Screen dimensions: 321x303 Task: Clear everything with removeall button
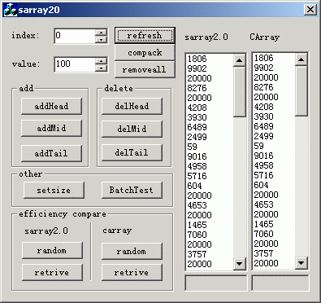[x=145, y=70]
